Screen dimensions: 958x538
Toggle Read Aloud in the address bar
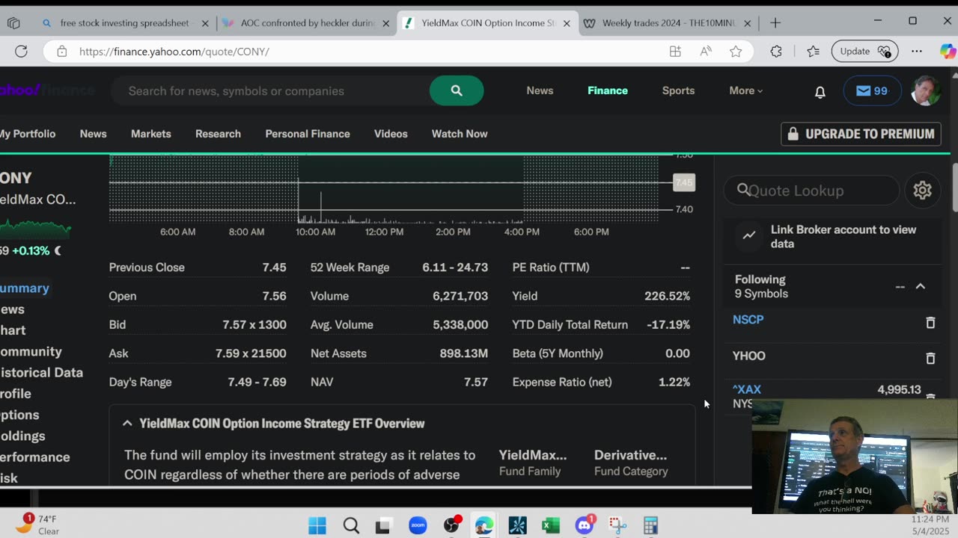pos(706,52)
